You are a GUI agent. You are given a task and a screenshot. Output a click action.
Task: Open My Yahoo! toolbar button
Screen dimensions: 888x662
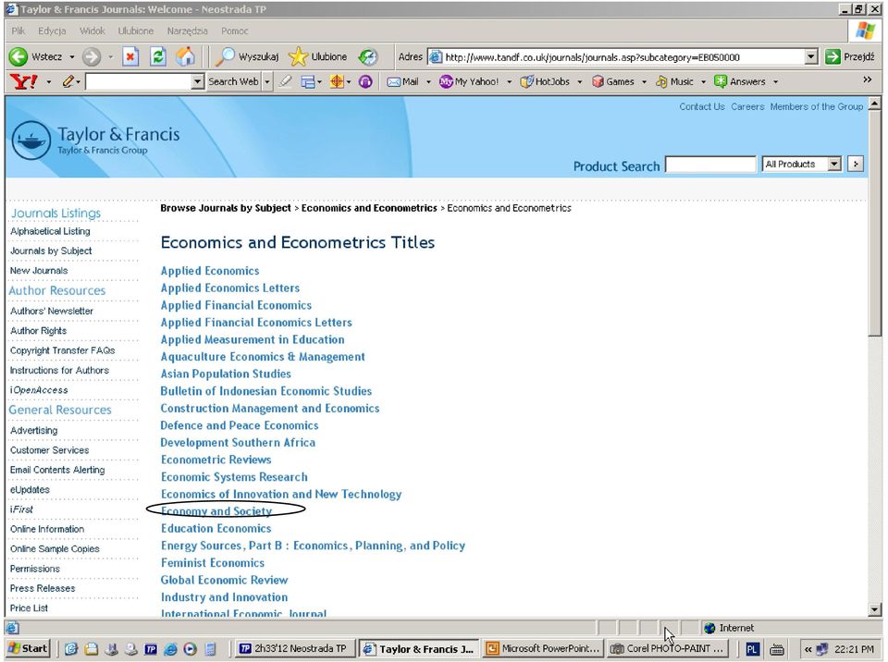click(x=470, y=82)
